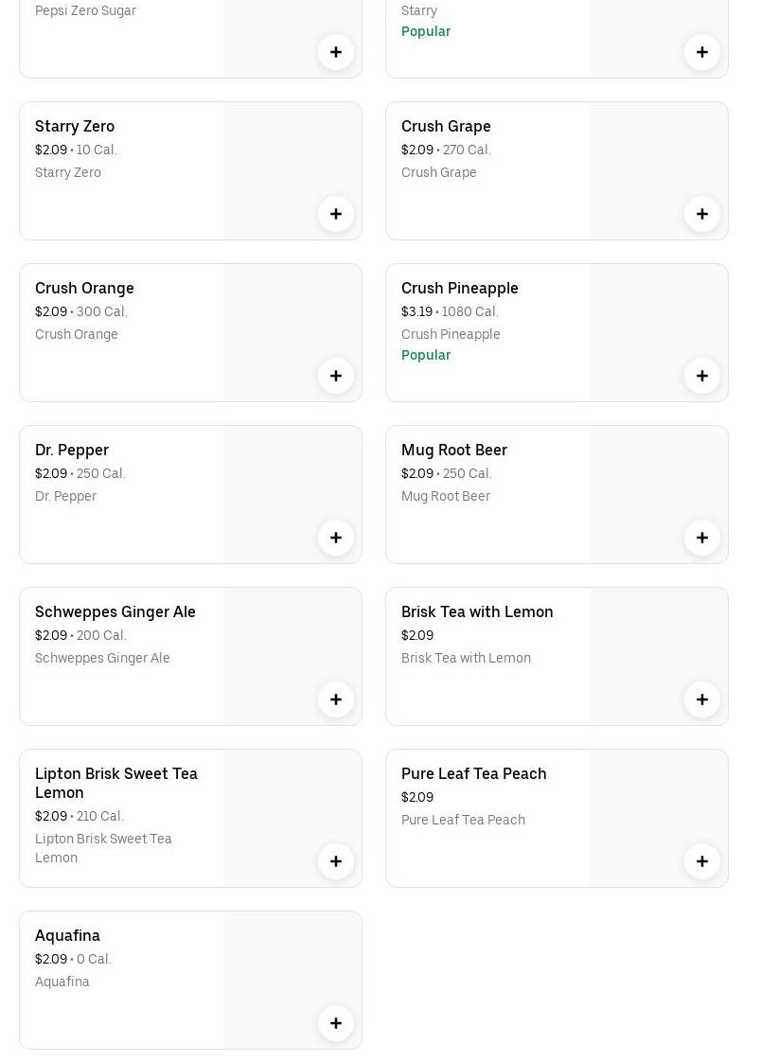
Task: Click Mug Root Beer description text
Action: point(445,496)
